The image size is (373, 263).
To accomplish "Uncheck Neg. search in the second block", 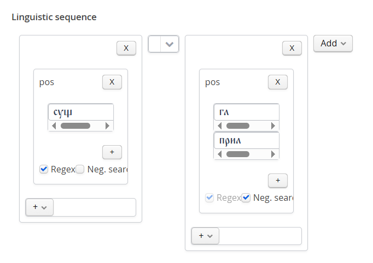I will (246, 198).
